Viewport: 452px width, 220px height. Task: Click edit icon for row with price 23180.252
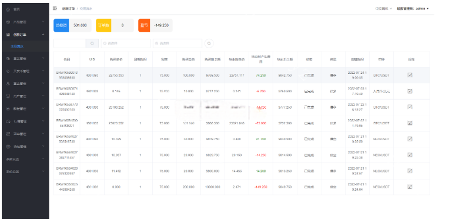click(x=410, y=107)
